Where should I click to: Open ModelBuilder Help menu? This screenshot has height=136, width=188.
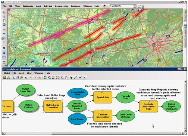tap(48, 73)
